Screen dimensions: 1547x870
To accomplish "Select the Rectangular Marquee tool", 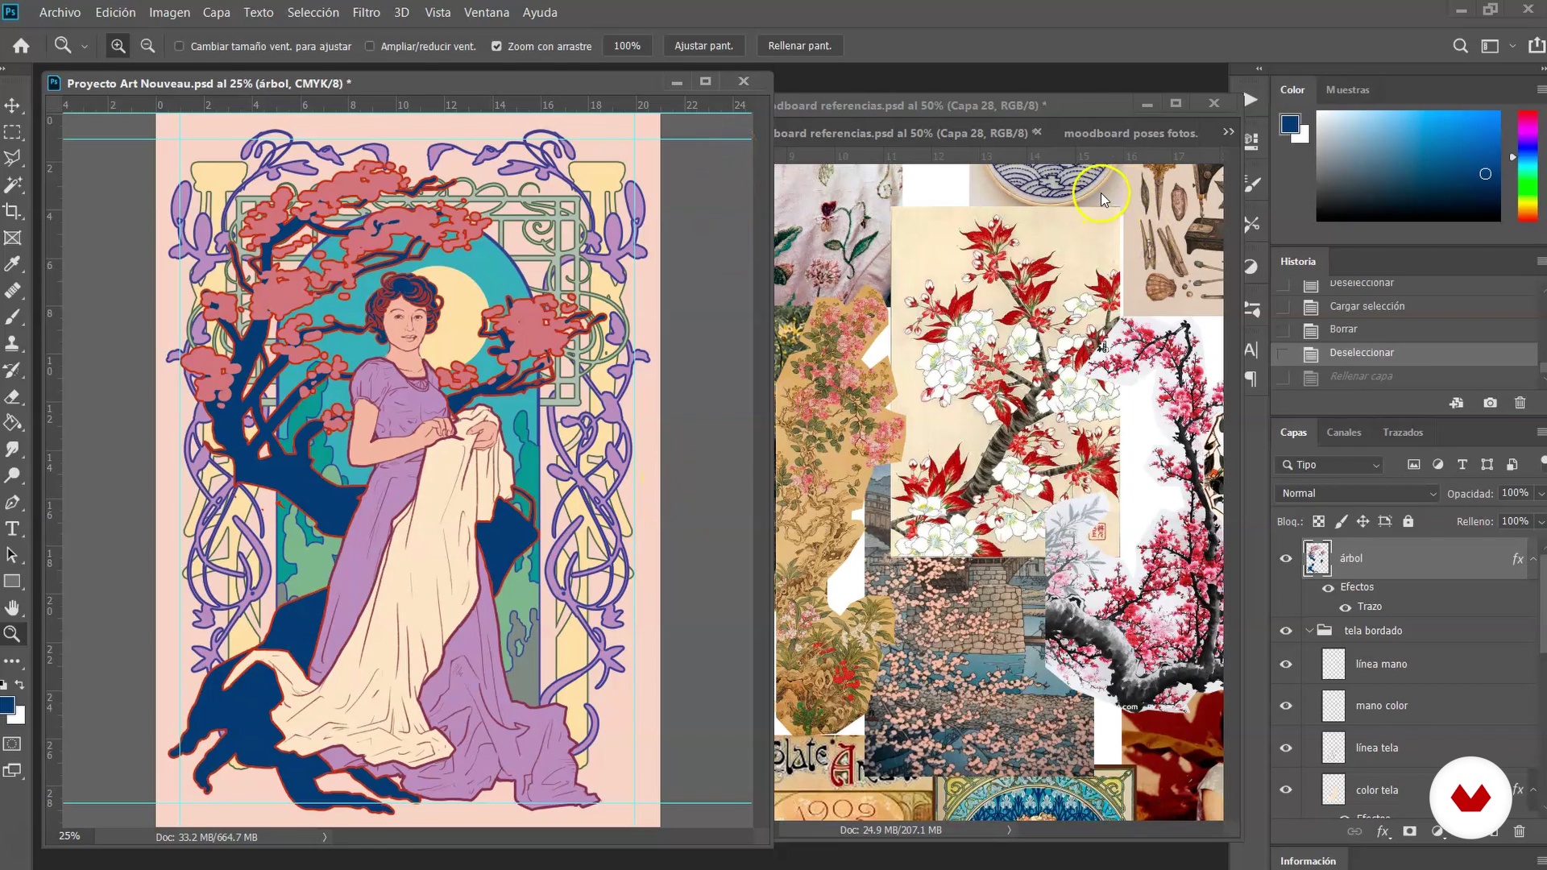I will pyautogui.click(x=12, y=132).
